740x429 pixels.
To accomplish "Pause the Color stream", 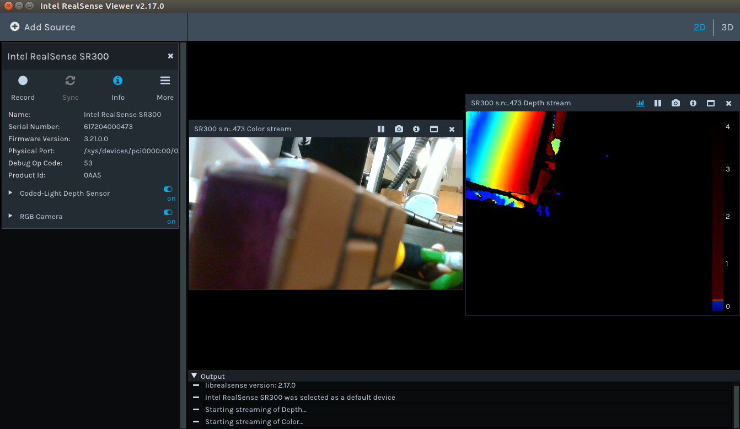I will click(381, 129).
